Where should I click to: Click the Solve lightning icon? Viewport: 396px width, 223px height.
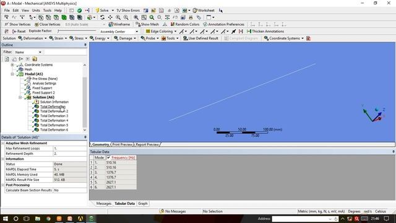click(x=97, y=11)
